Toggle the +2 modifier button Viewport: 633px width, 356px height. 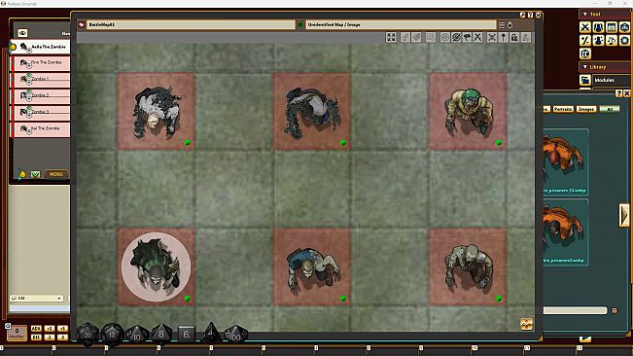point(50,329)
